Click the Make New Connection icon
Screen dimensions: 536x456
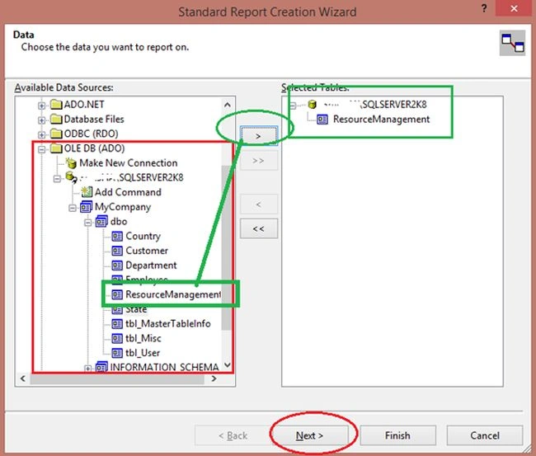[71, 163]
